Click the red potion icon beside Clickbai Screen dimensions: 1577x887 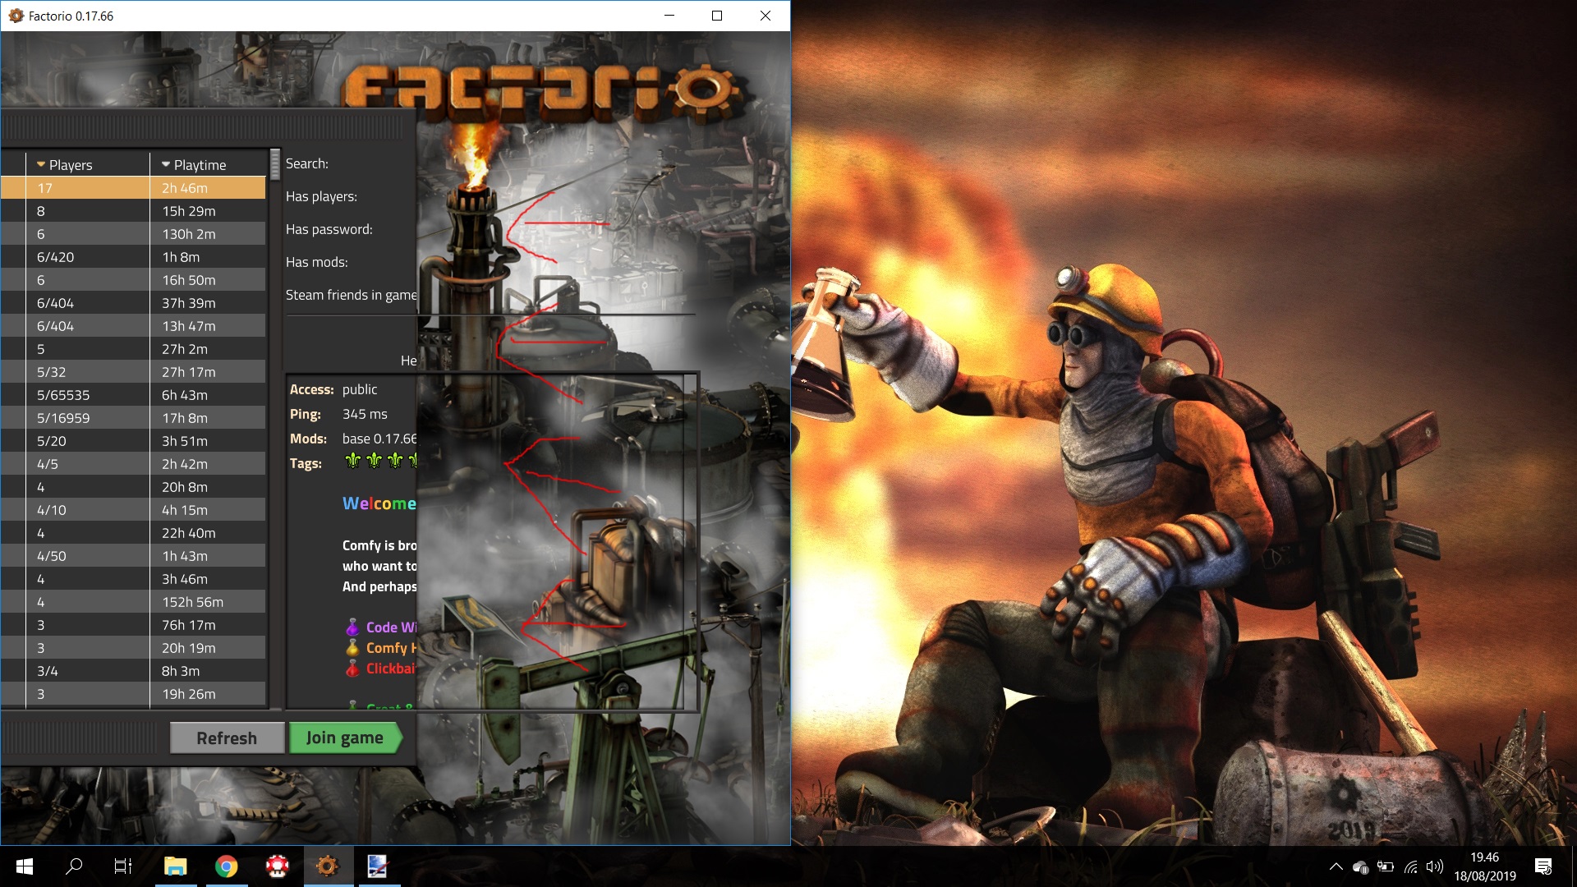click(352, 669)
